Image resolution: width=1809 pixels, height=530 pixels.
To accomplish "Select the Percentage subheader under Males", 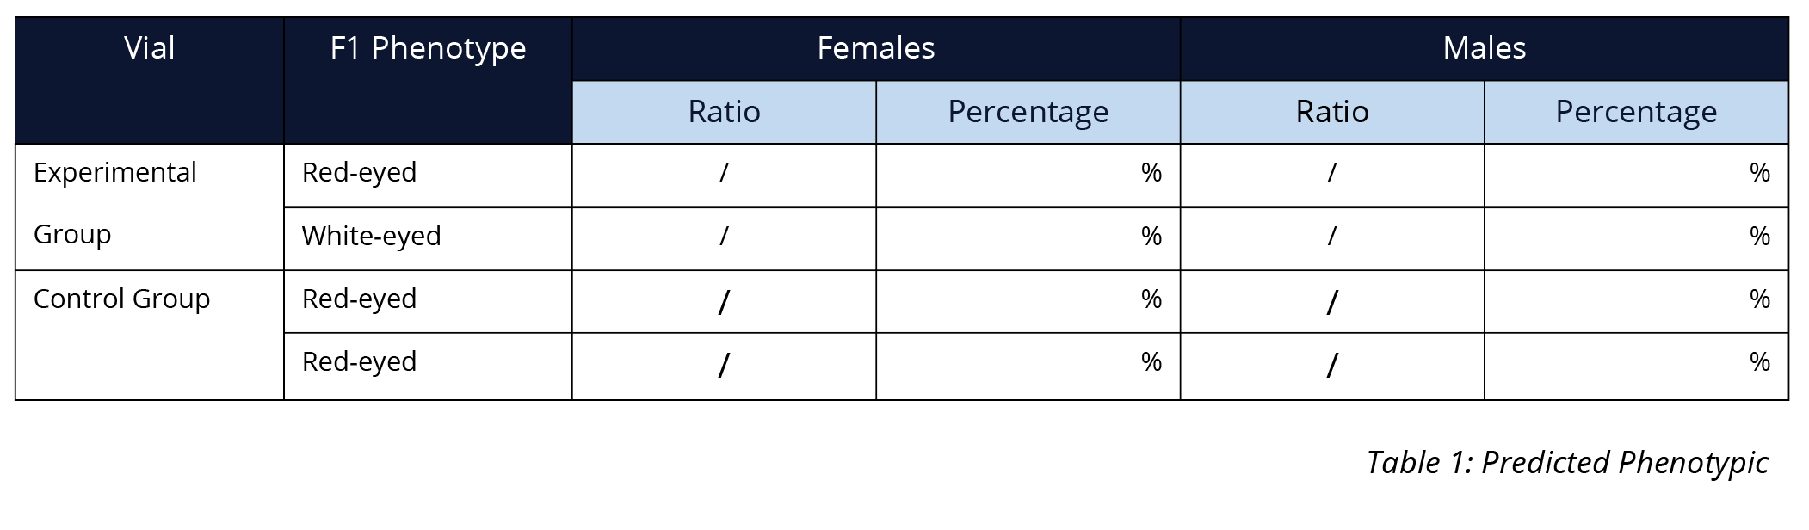I will (1636, 112).
